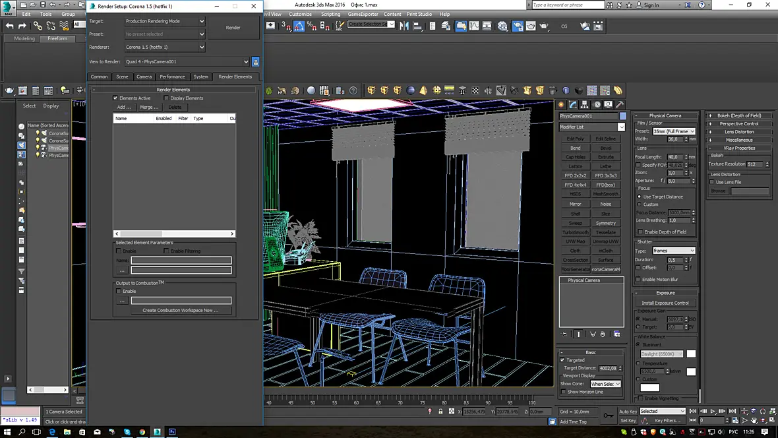Open Microsoft Edge from the taskbar
This screenshot has height=438, width=778.
click(x=52, y=431)
